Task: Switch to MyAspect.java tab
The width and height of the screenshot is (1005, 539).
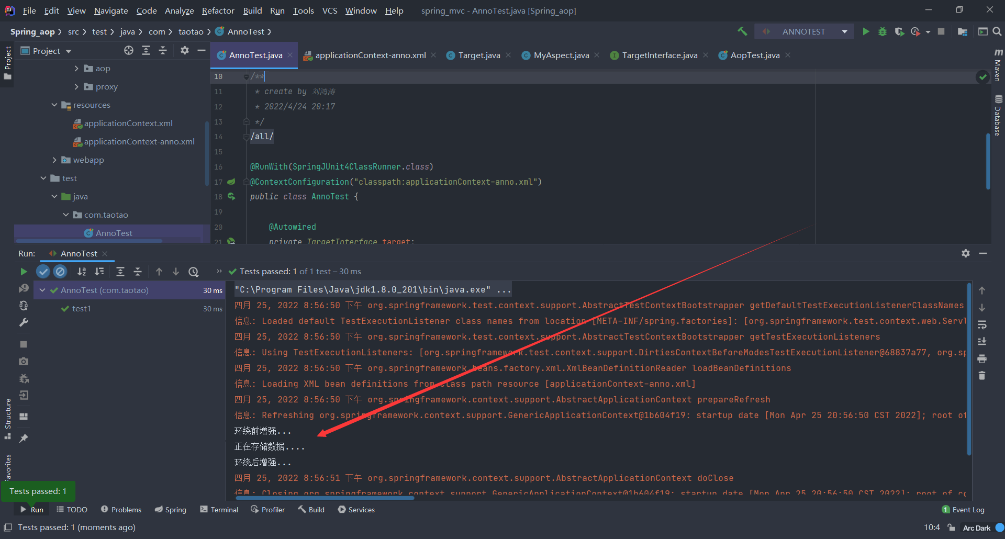Action: coord(561,55)
